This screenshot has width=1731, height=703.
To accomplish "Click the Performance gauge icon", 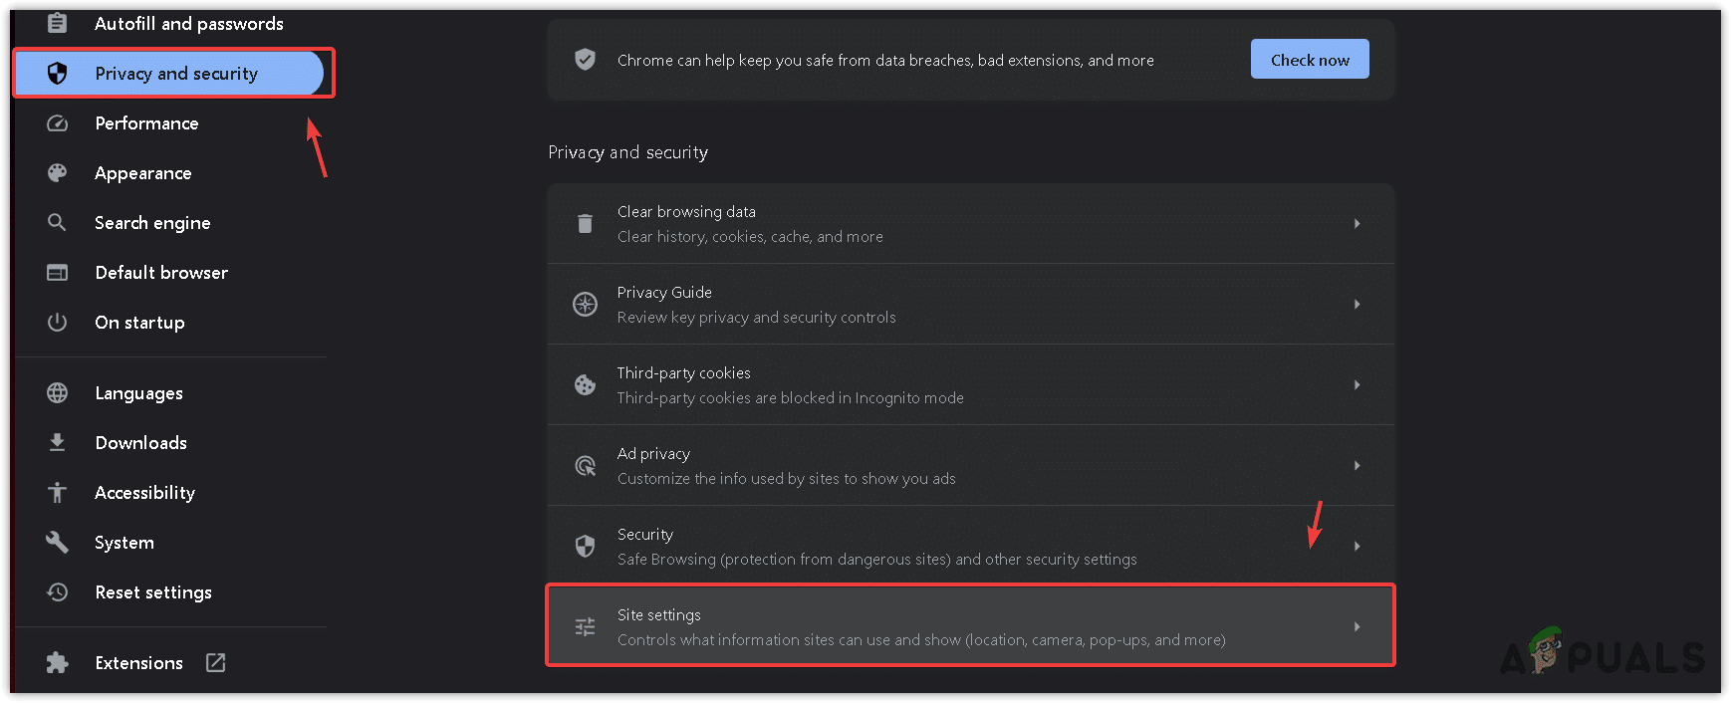I will tap(58, 123).
